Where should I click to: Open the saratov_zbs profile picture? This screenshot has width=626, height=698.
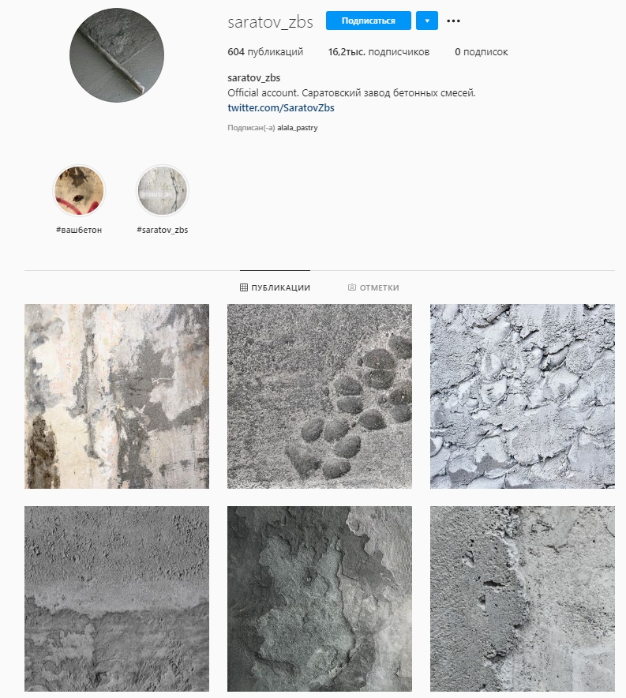pos(117,55)
